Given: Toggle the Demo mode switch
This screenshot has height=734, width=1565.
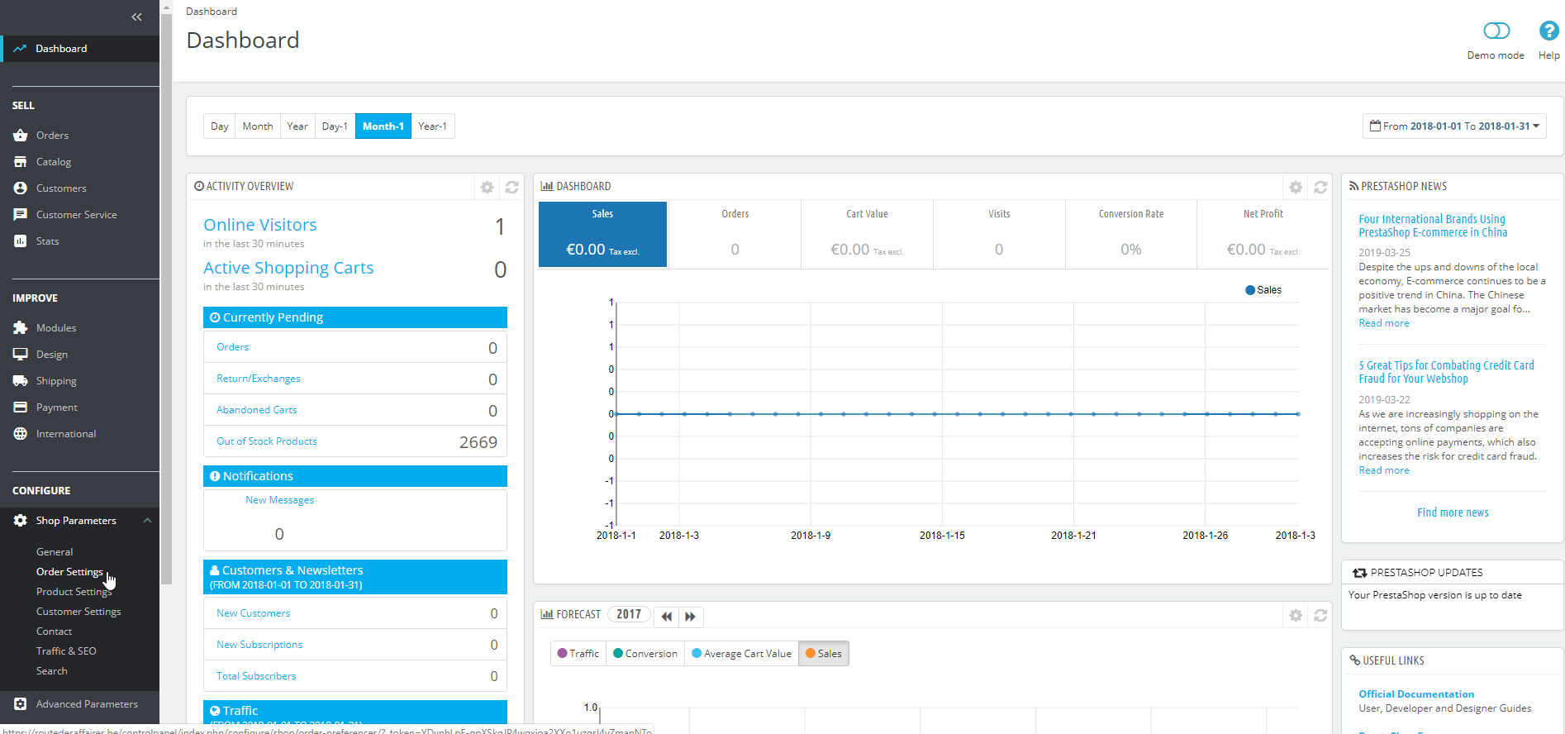Looking at the screenshot, I should [1496, 31].
